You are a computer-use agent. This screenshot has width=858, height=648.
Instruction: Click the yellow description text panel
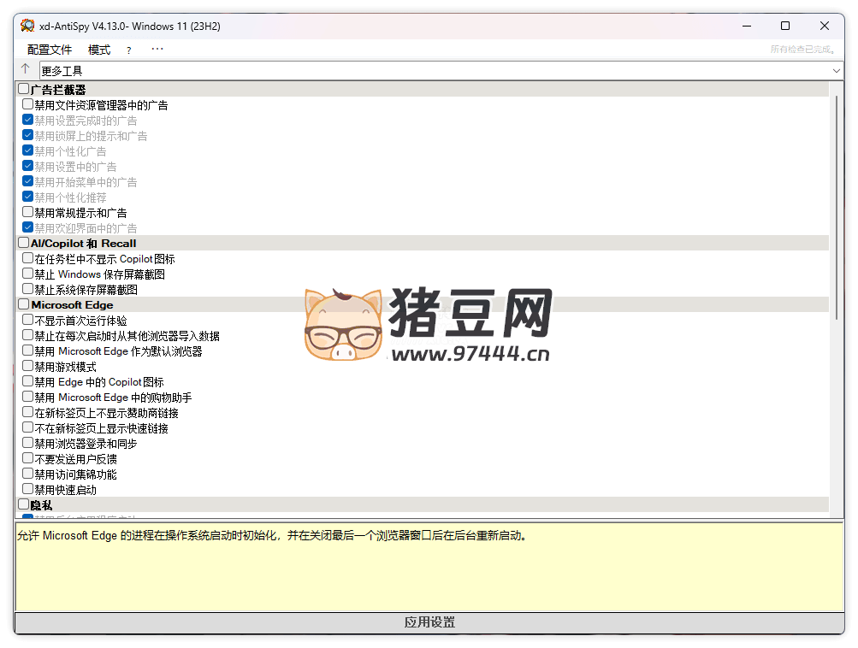[429, 573]
